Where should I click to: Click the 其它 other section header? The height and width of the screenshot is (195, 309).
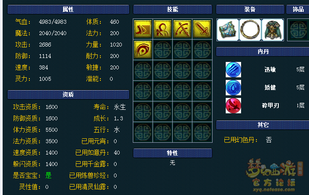[x=263, y=125]
